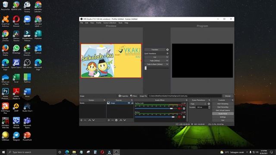
Task: Open the Tools menu
Action: [x=120, y=23]
